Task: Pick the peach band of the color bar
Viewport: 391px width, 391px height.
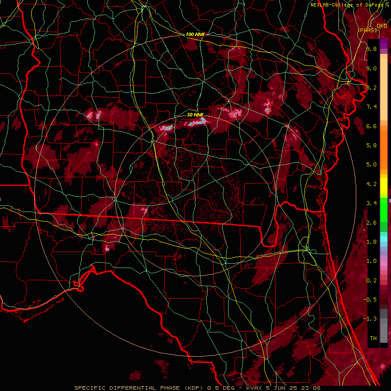Action: click(x=384, y=87)
